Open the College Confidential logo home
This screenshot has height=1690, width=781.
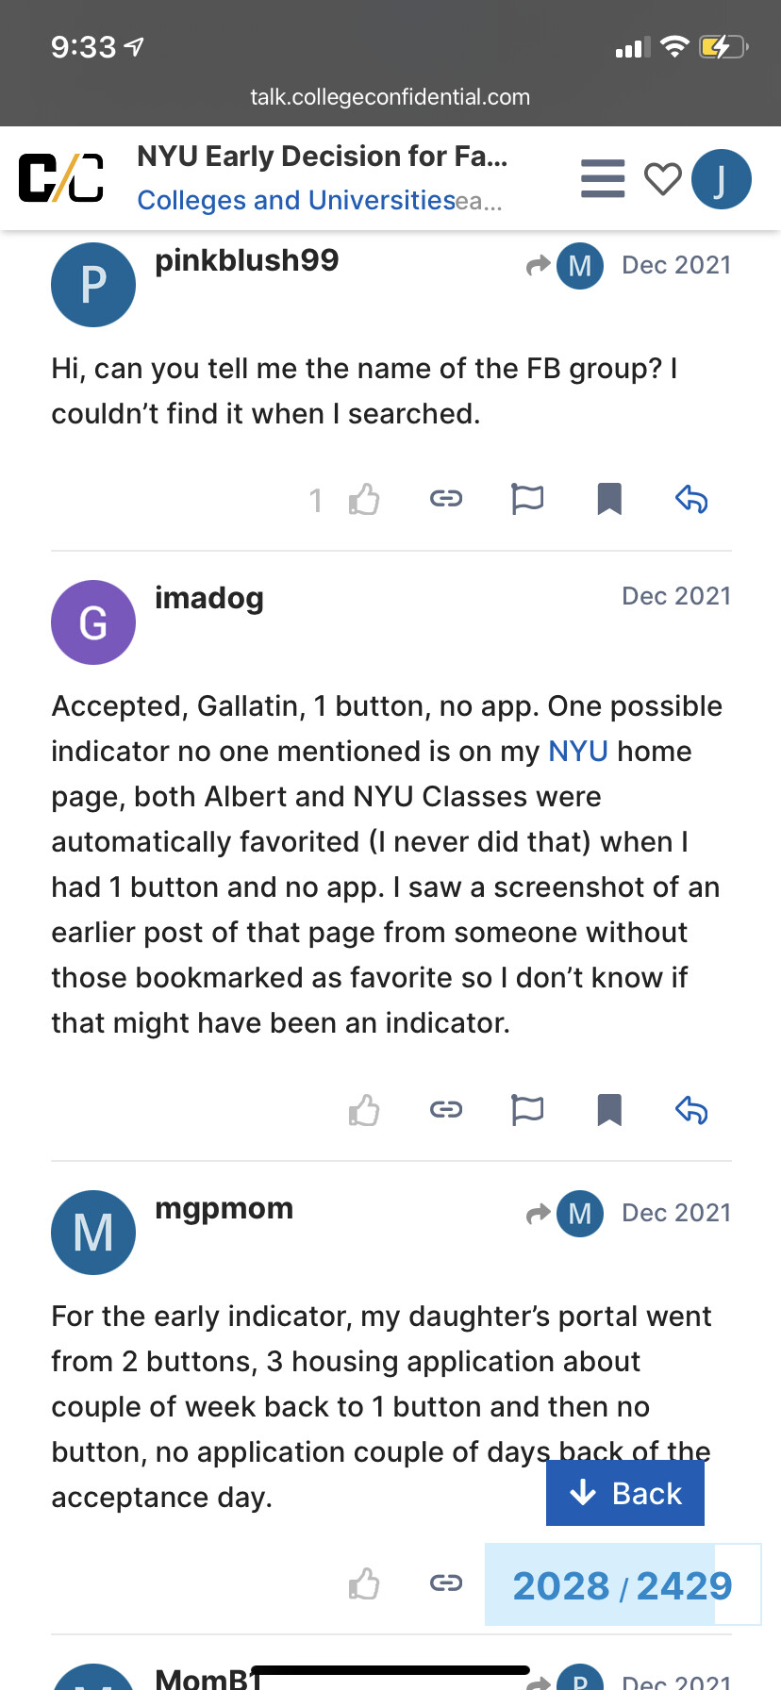(61, 177)
